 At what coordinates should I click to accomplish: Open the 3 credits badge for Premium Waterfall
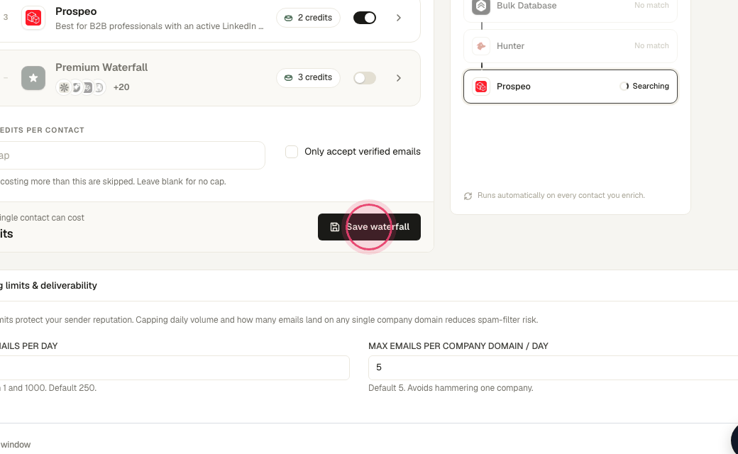click(308, 77)
